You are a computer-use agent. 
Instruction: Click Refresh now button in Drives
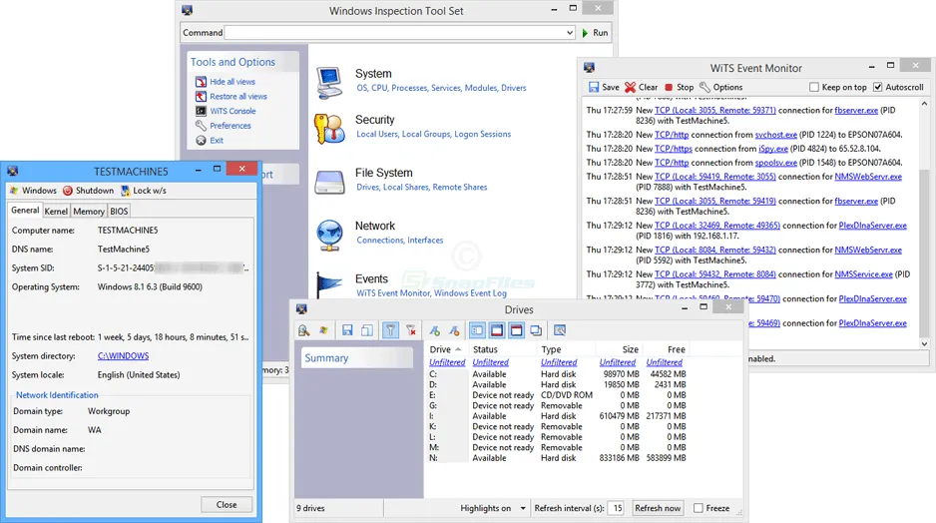point(658,508)
